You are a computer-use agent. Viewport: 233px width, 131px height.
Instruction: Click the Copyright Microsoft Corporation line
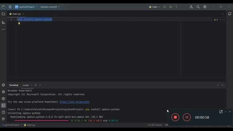(46, 95)
